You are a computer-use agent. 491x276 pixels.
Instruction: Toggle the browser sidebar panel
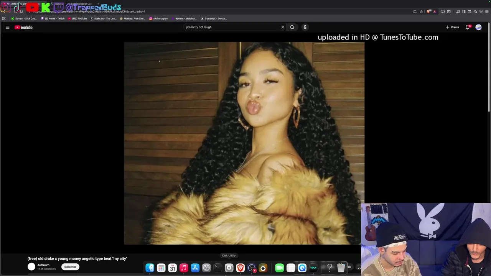[463, 11]
